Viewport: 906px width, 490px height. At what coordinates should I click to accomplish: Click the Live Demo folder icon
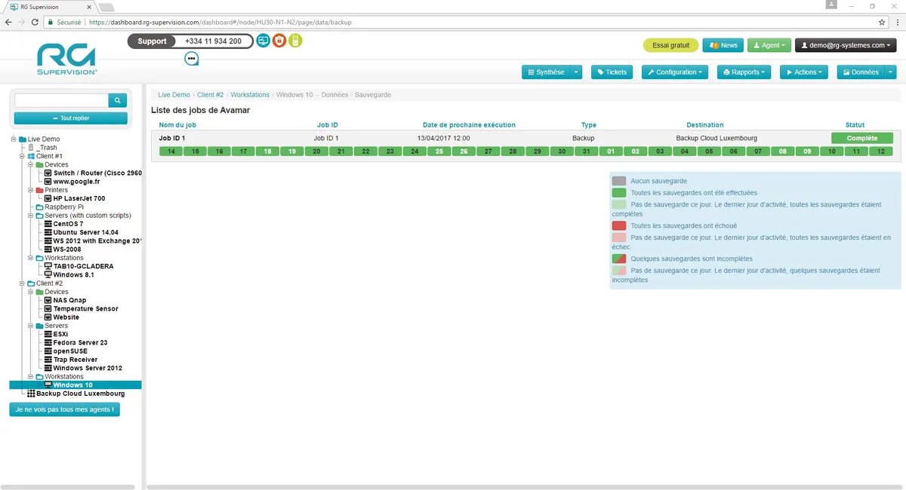pos(23,139)
